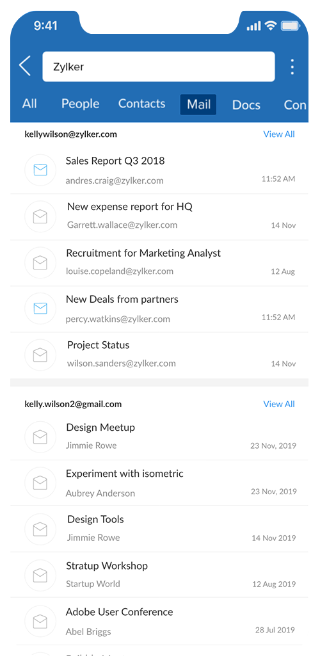The image size is (320, 667).
Task: Click the search field containing Zylker
Action: [x=158, y=67]
